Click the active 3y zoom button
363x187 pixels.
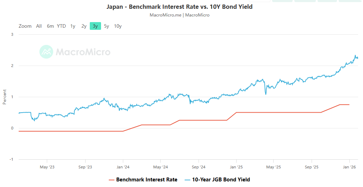pos(95,26)
